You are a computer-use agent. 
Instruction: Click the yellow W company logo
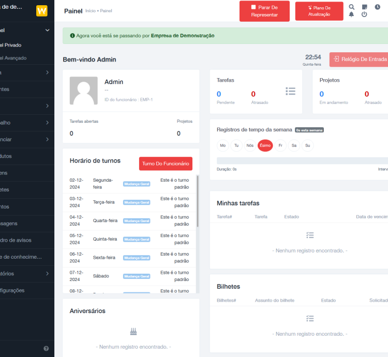[x=42, y=11]
